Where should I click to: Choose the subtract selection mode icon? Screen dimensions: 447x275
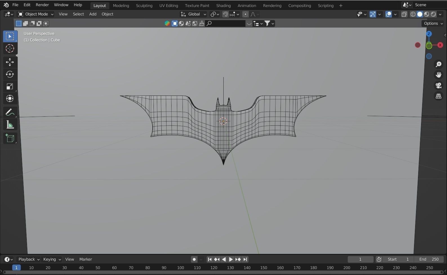pos(32,23)
